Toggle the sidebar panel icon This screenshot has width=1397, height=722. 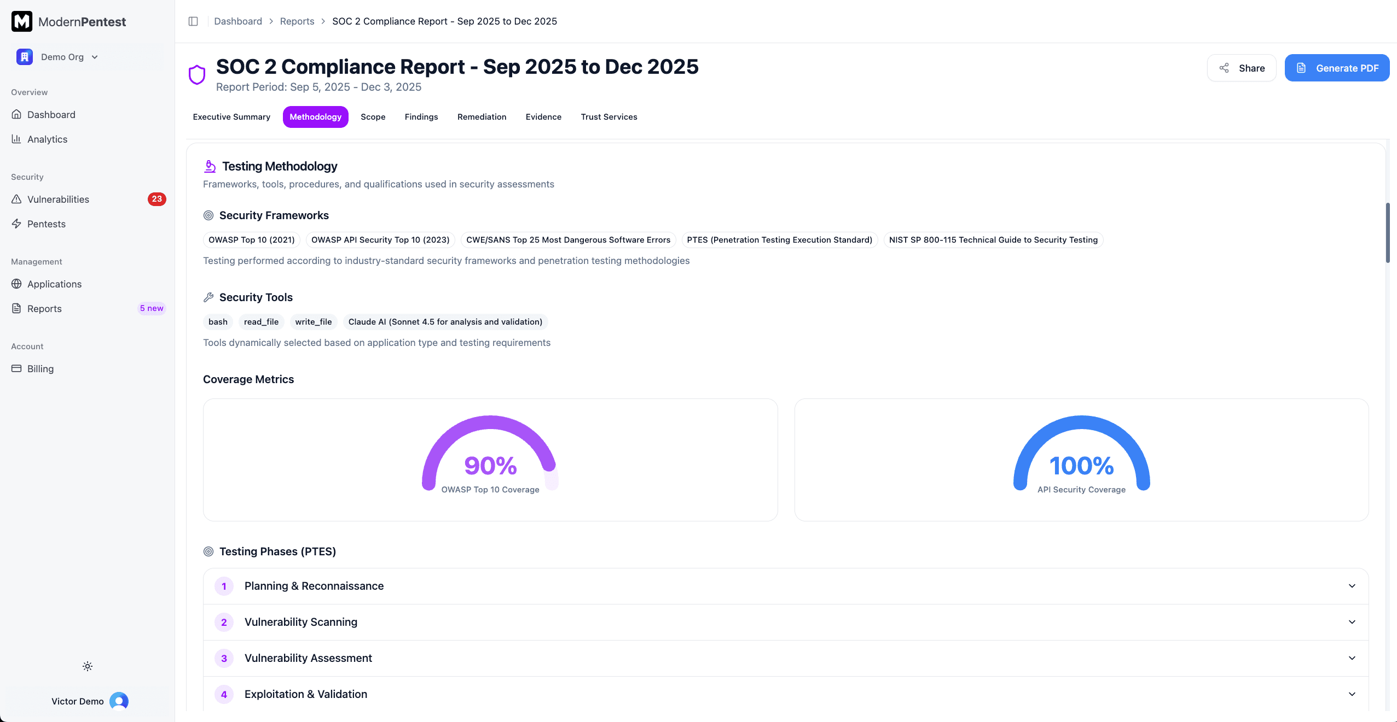193,21
